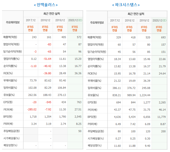Click 인텍플러스 매출액 value 572
This screenshot has width=170, height=152.
79,37
